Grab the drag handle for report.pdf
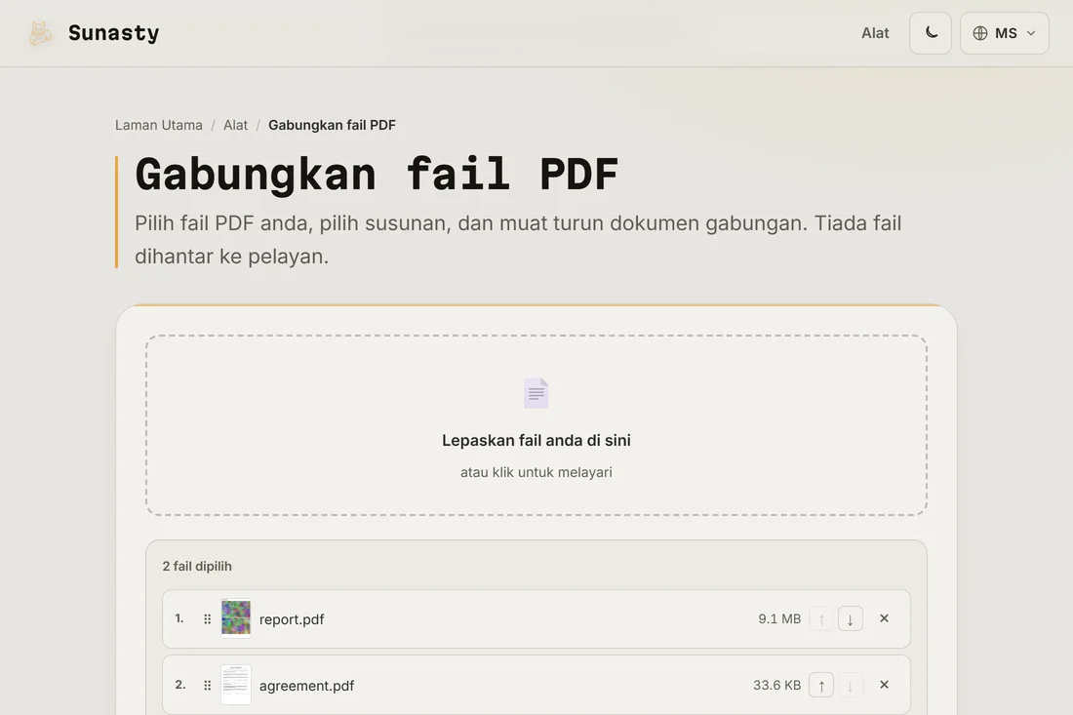 (208, 618)
